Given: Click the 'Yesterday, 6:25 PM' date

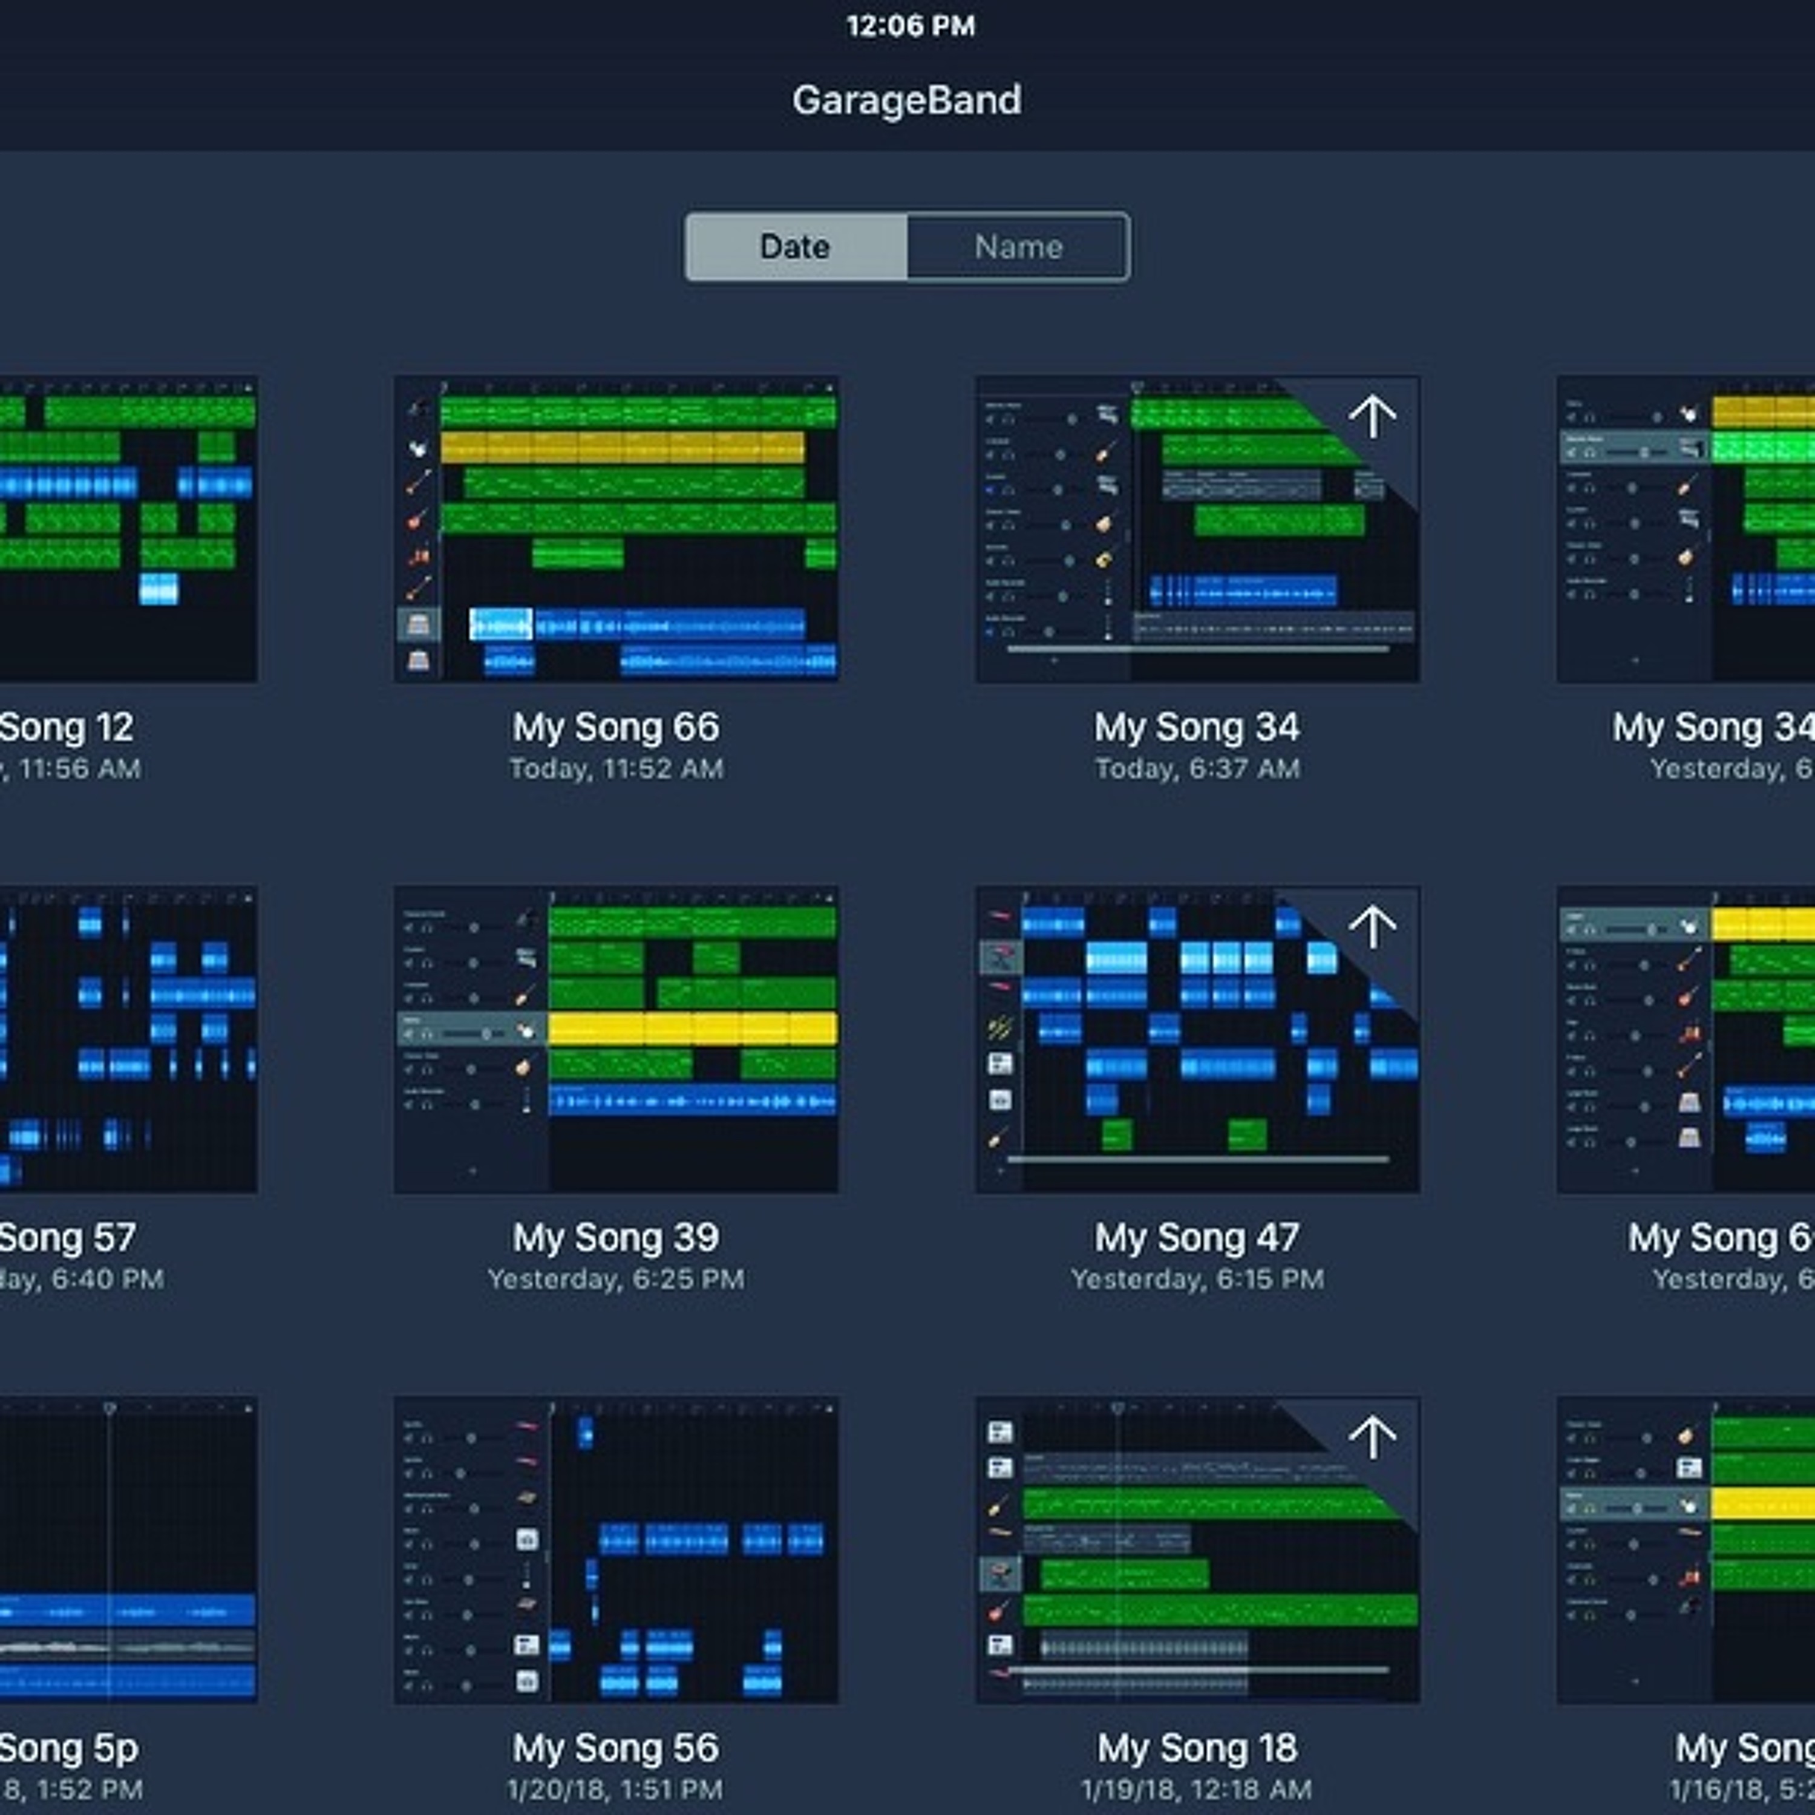Looking at the screenshot, I should pyautogui.click(x=616, y=1280).
